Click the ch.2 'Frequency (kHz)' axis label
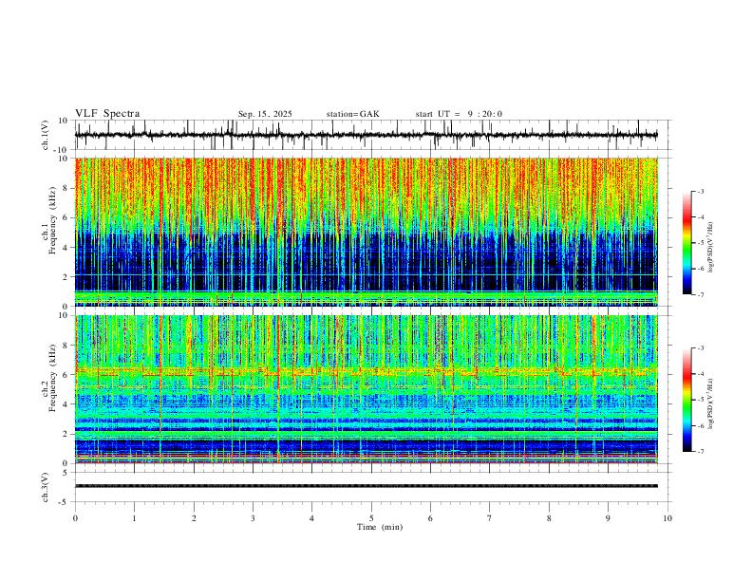Screen dimensions: 752x581 (52, 378)
